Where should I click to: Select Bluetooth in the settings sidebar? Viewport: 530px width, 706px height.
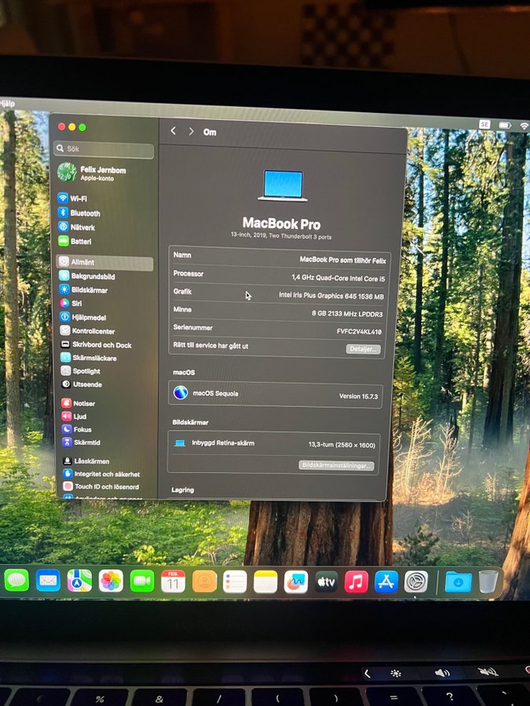85,213
